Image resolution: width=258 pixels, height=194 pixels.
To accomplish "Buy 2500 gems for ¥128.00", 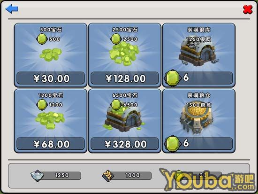I will point(125,78).
